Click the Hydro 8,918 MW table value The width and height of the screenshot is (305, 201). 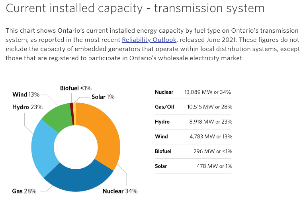click(x=213, y=122)
